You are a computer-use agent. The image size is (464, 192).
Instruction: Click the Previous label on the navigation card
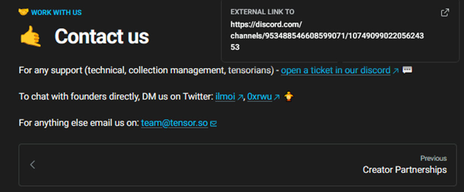click(433, 158)
